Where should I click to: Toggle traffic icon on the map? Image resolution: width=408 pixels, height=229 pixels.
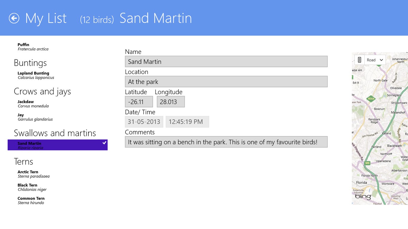[360, 60]
